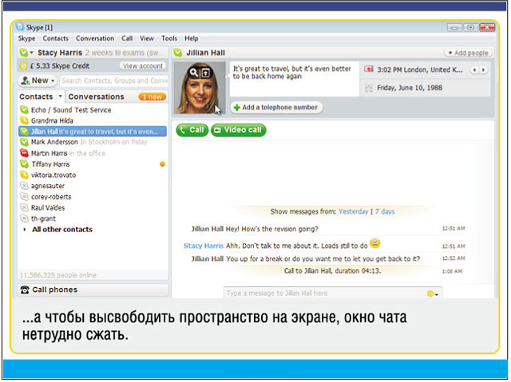Click viktoria.trovato away status icon
This screenshot has width=511, height=382.
point(24,175)
